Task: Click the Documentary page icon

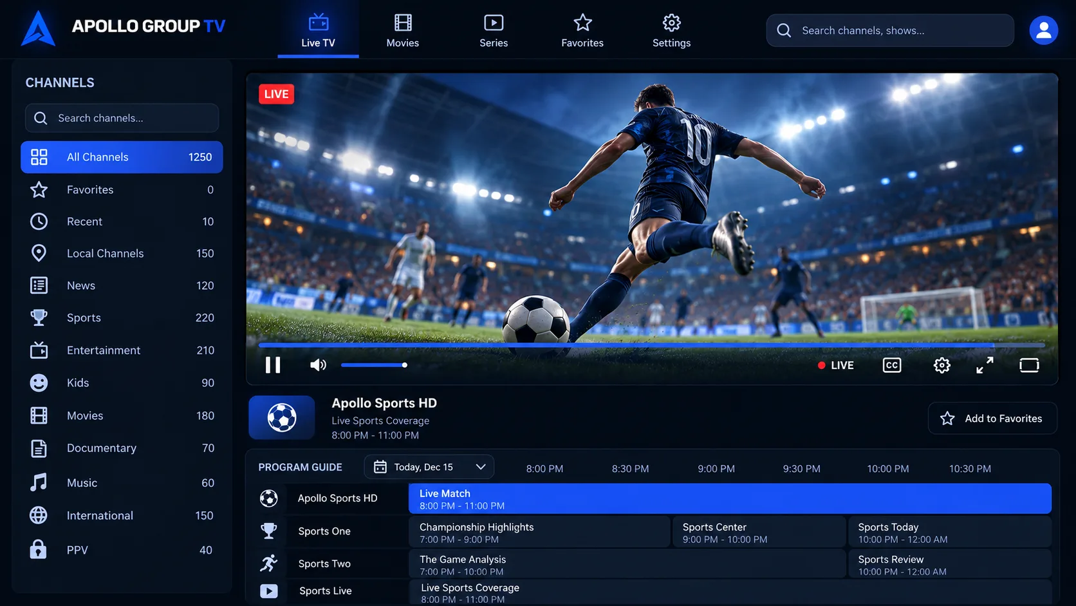Action: click(x=39, y=448)
